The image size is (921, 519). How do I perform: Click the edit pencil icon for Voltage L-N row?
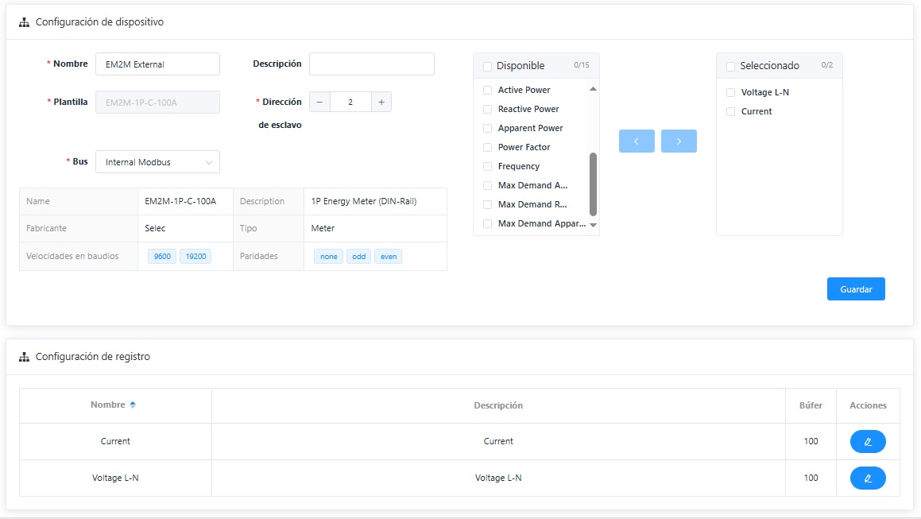point(868,478)
